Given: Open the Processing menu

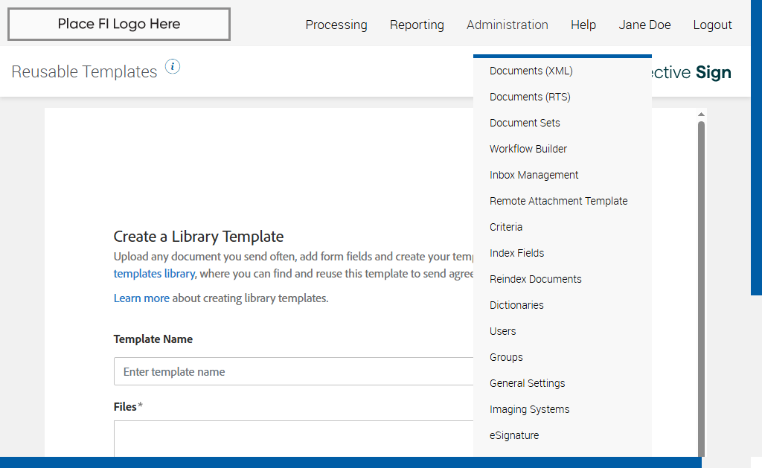Looking at the screenshot, I should coord(336,25).
